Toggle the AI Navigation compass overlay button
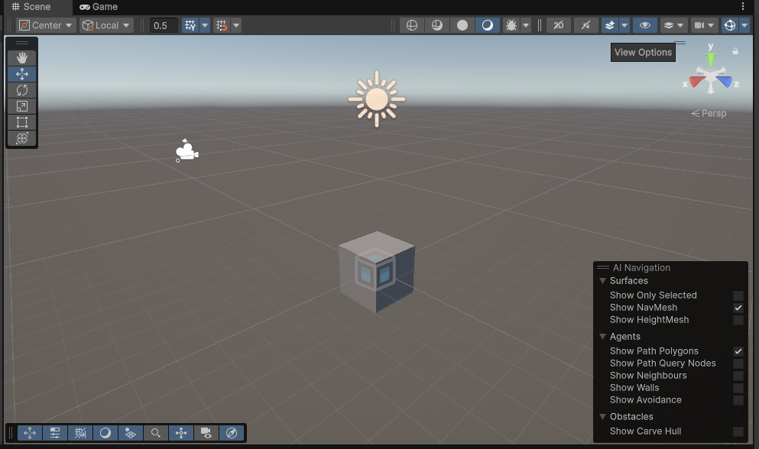The image size is (759, 449). (x=232, y=433)
